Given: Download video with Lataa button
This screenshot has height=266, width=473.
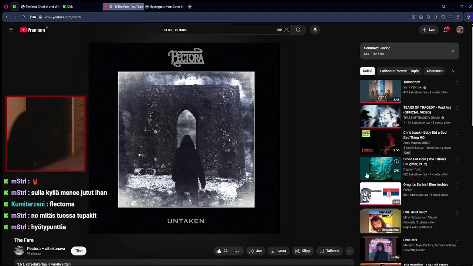Looking at the screenshot, I should 279,251.
